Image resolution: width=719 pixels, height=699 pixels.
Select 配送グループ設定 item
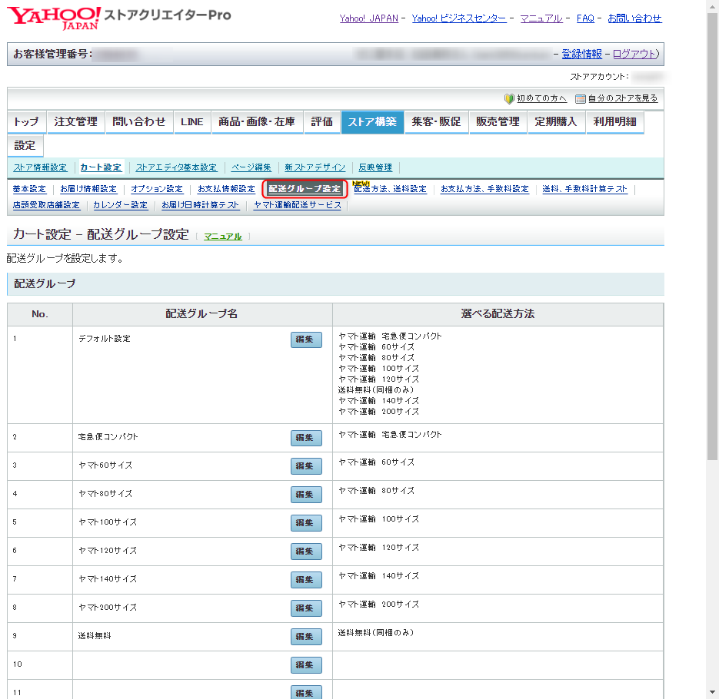click(305, 189)
